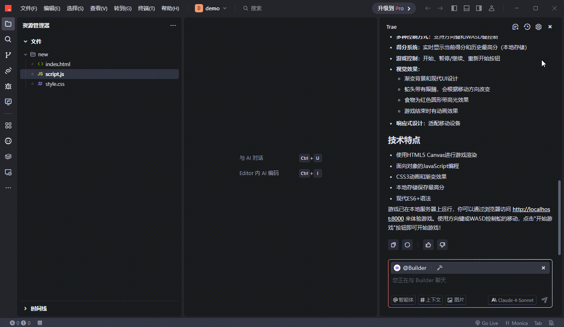Remove the @Builder agent tag
The width and height of the screenshot is (564, 327).
tap(543, 268)
